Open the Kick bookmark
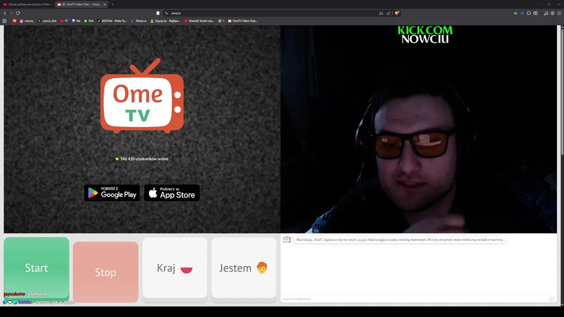This screenshot has height=317, width=564. click(x=89, y=21)
